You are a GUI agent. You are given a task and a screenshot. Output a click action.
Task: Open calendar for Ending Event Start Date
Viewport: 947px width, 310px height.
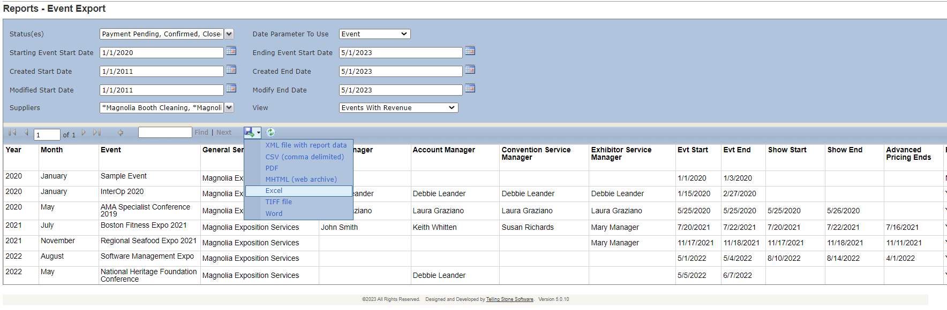[470, 51]
